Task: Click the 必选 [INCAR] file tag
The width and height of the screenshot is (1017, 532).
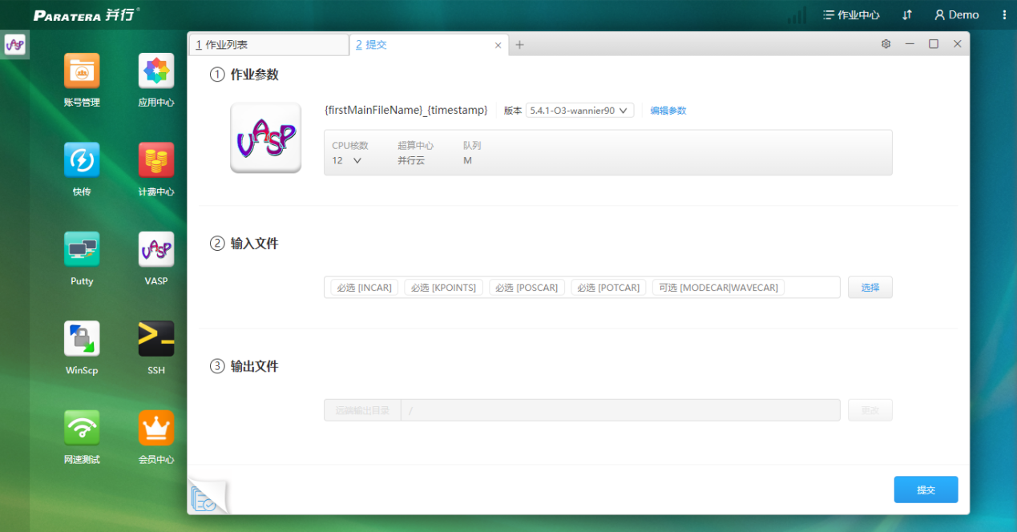Action: pyautogui.click(x=364, y=288)
